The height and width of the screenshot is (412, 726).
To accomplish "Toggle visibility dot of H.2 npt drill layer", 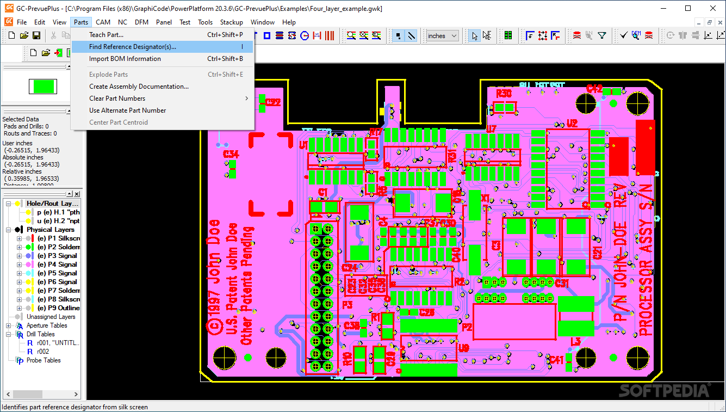I will point(28,221).
